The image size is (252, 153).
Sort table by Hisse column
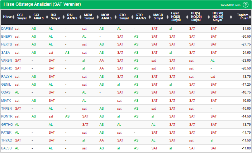pos(7,16)
